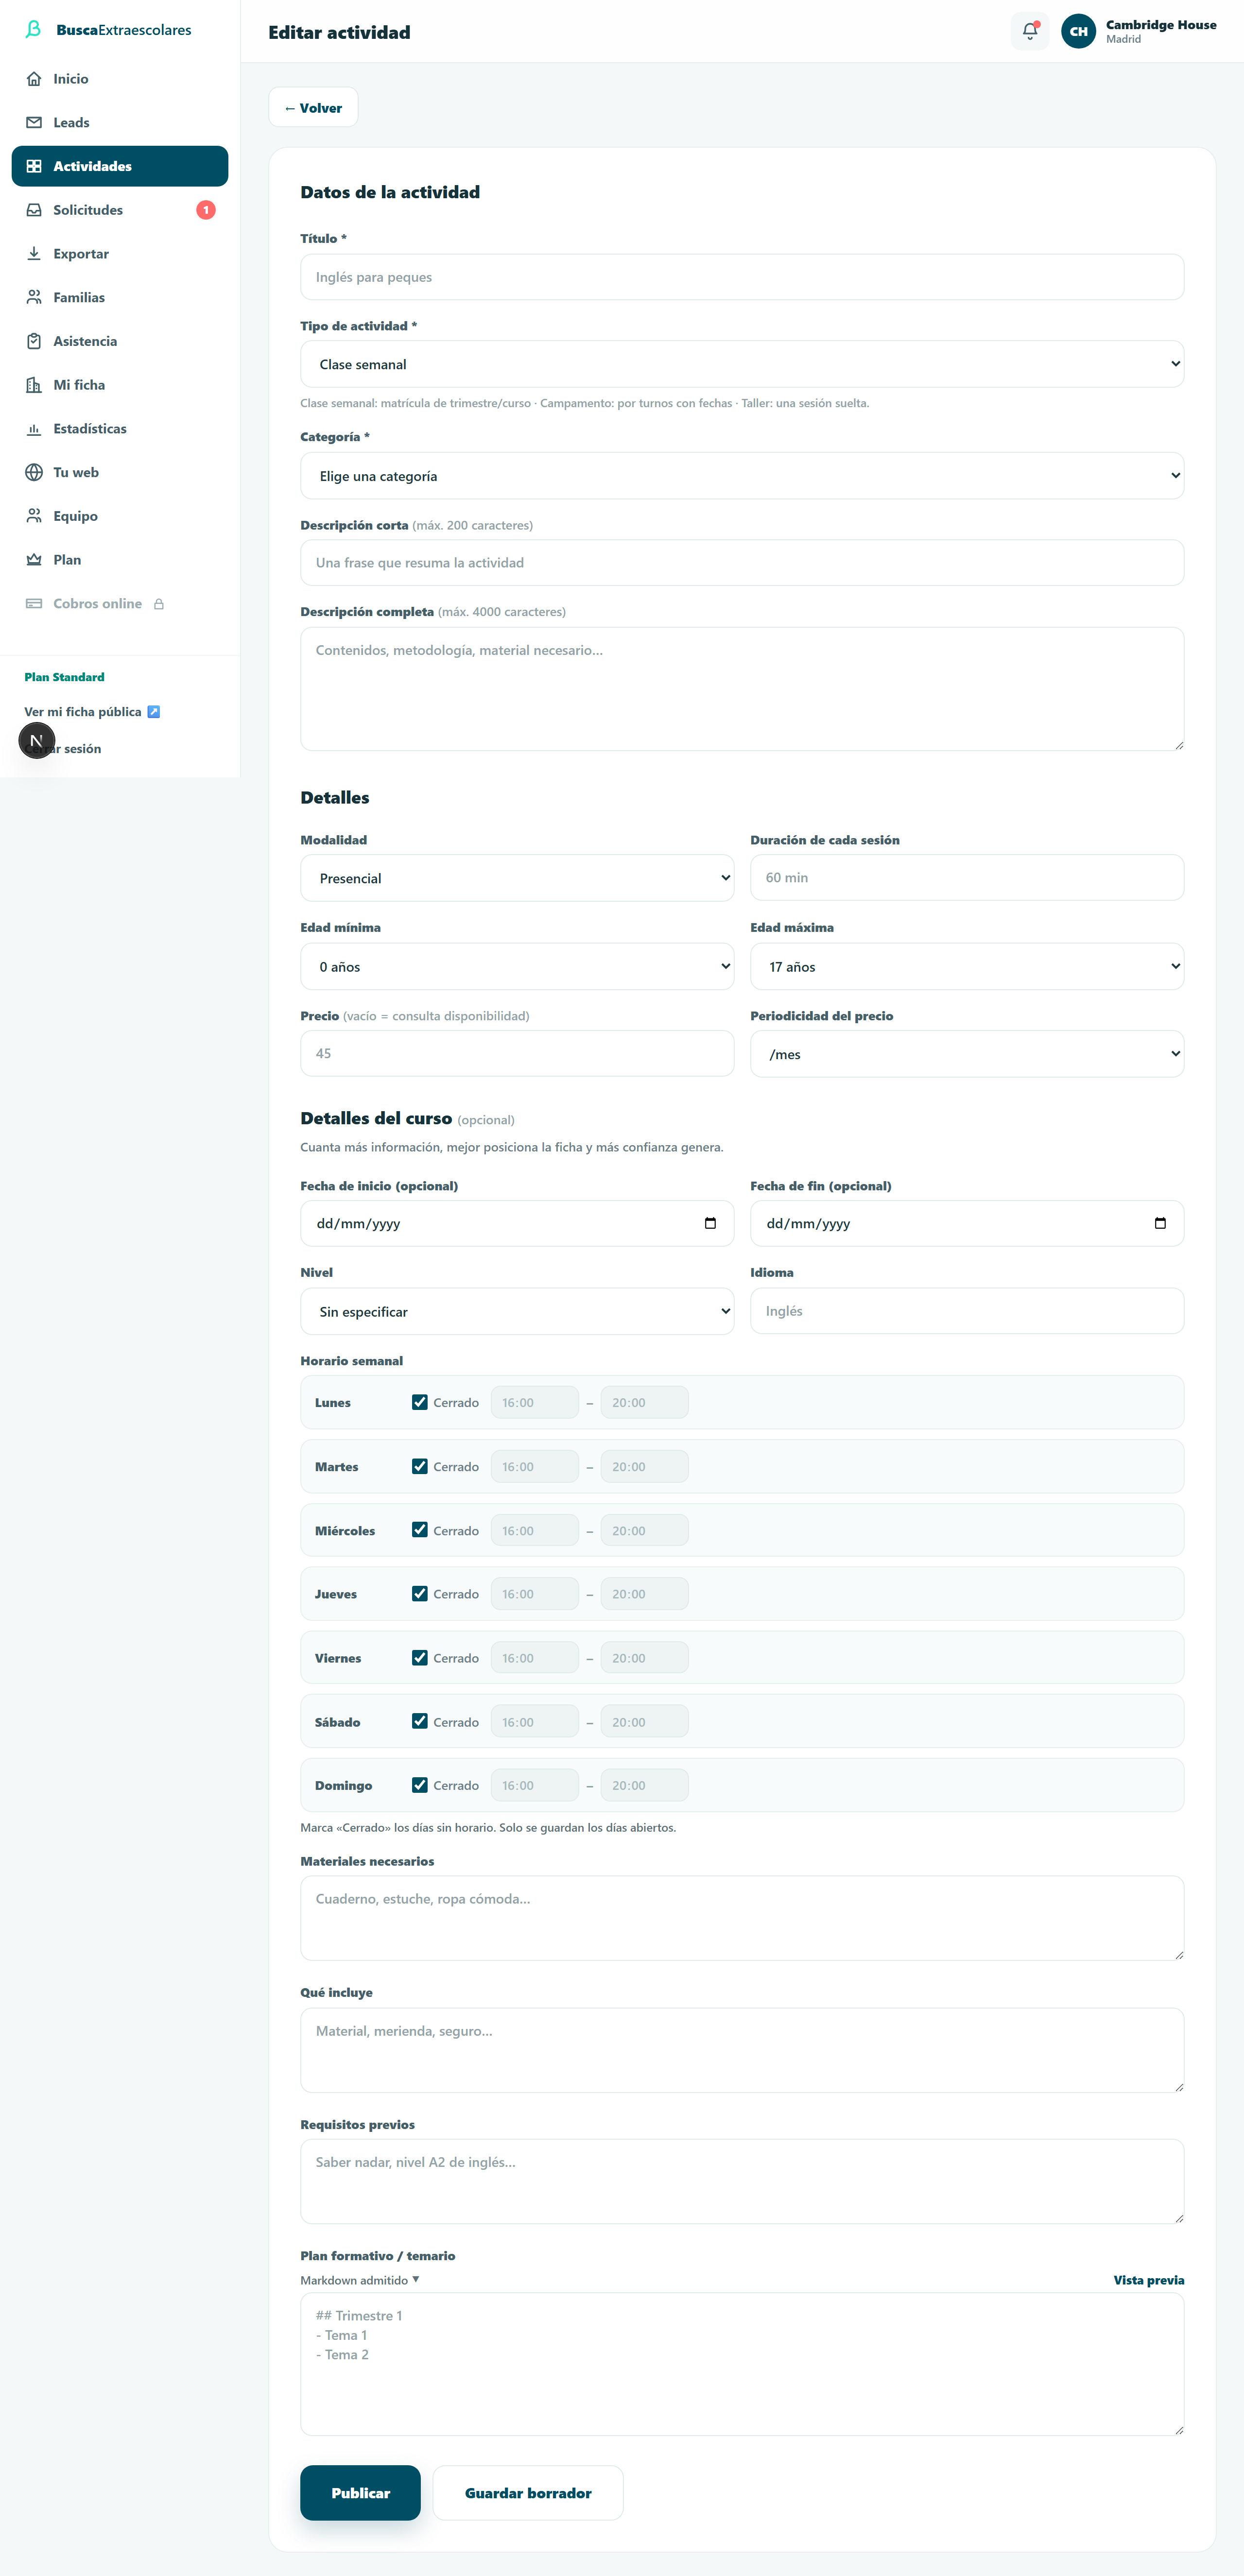This screenshot has height=2576, width=1244.
Task: Toggle the Cerrado checkbox for Viernes
Action: coord(420,1658)
